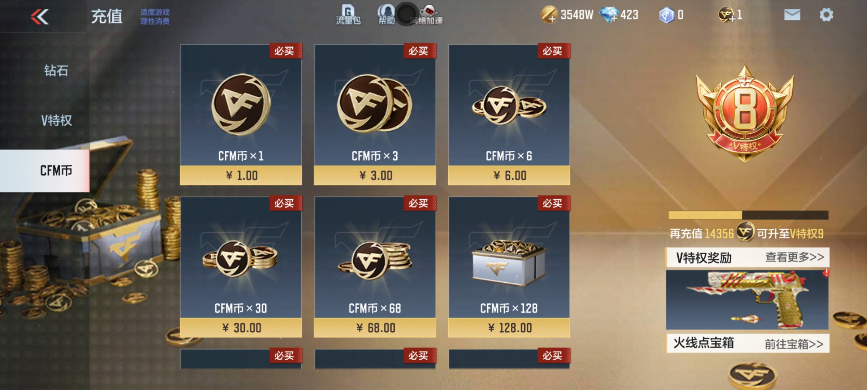Tap the CFM coin balance icon
Viewport: 867px width, 390px height.
pyautogui.click(x=727, y=15)
